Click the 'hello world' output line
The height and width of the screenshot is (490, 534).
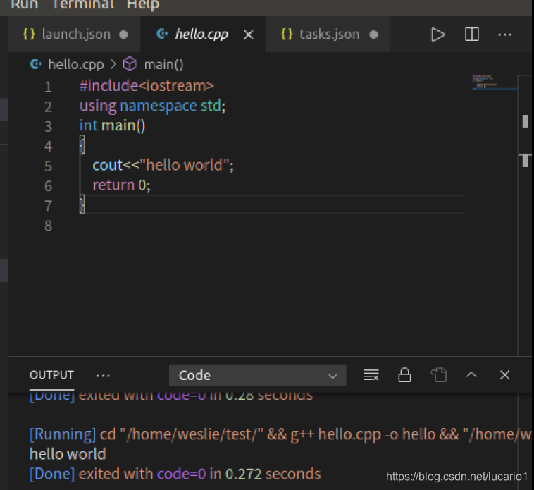[68, 454]
